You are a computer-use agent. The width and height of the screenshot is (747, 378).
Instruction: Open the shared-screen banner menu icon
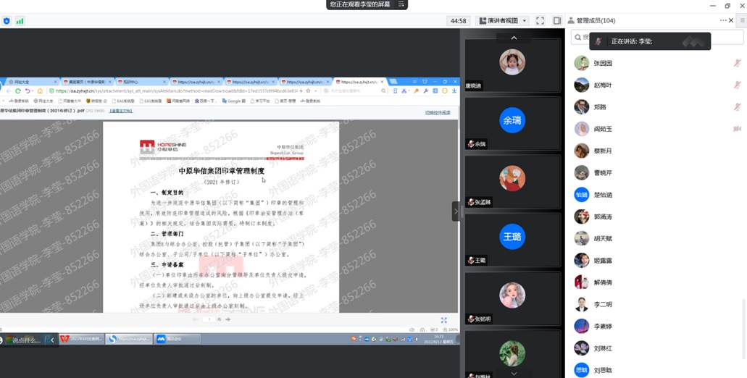(x=401, y=4)
